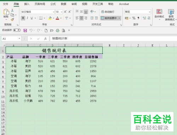Click the Open folder icon

(x=52, y=30)
